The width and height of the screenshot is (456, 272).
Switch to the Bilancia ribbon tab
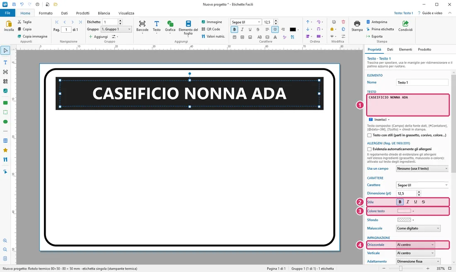[x=104, y=13]
